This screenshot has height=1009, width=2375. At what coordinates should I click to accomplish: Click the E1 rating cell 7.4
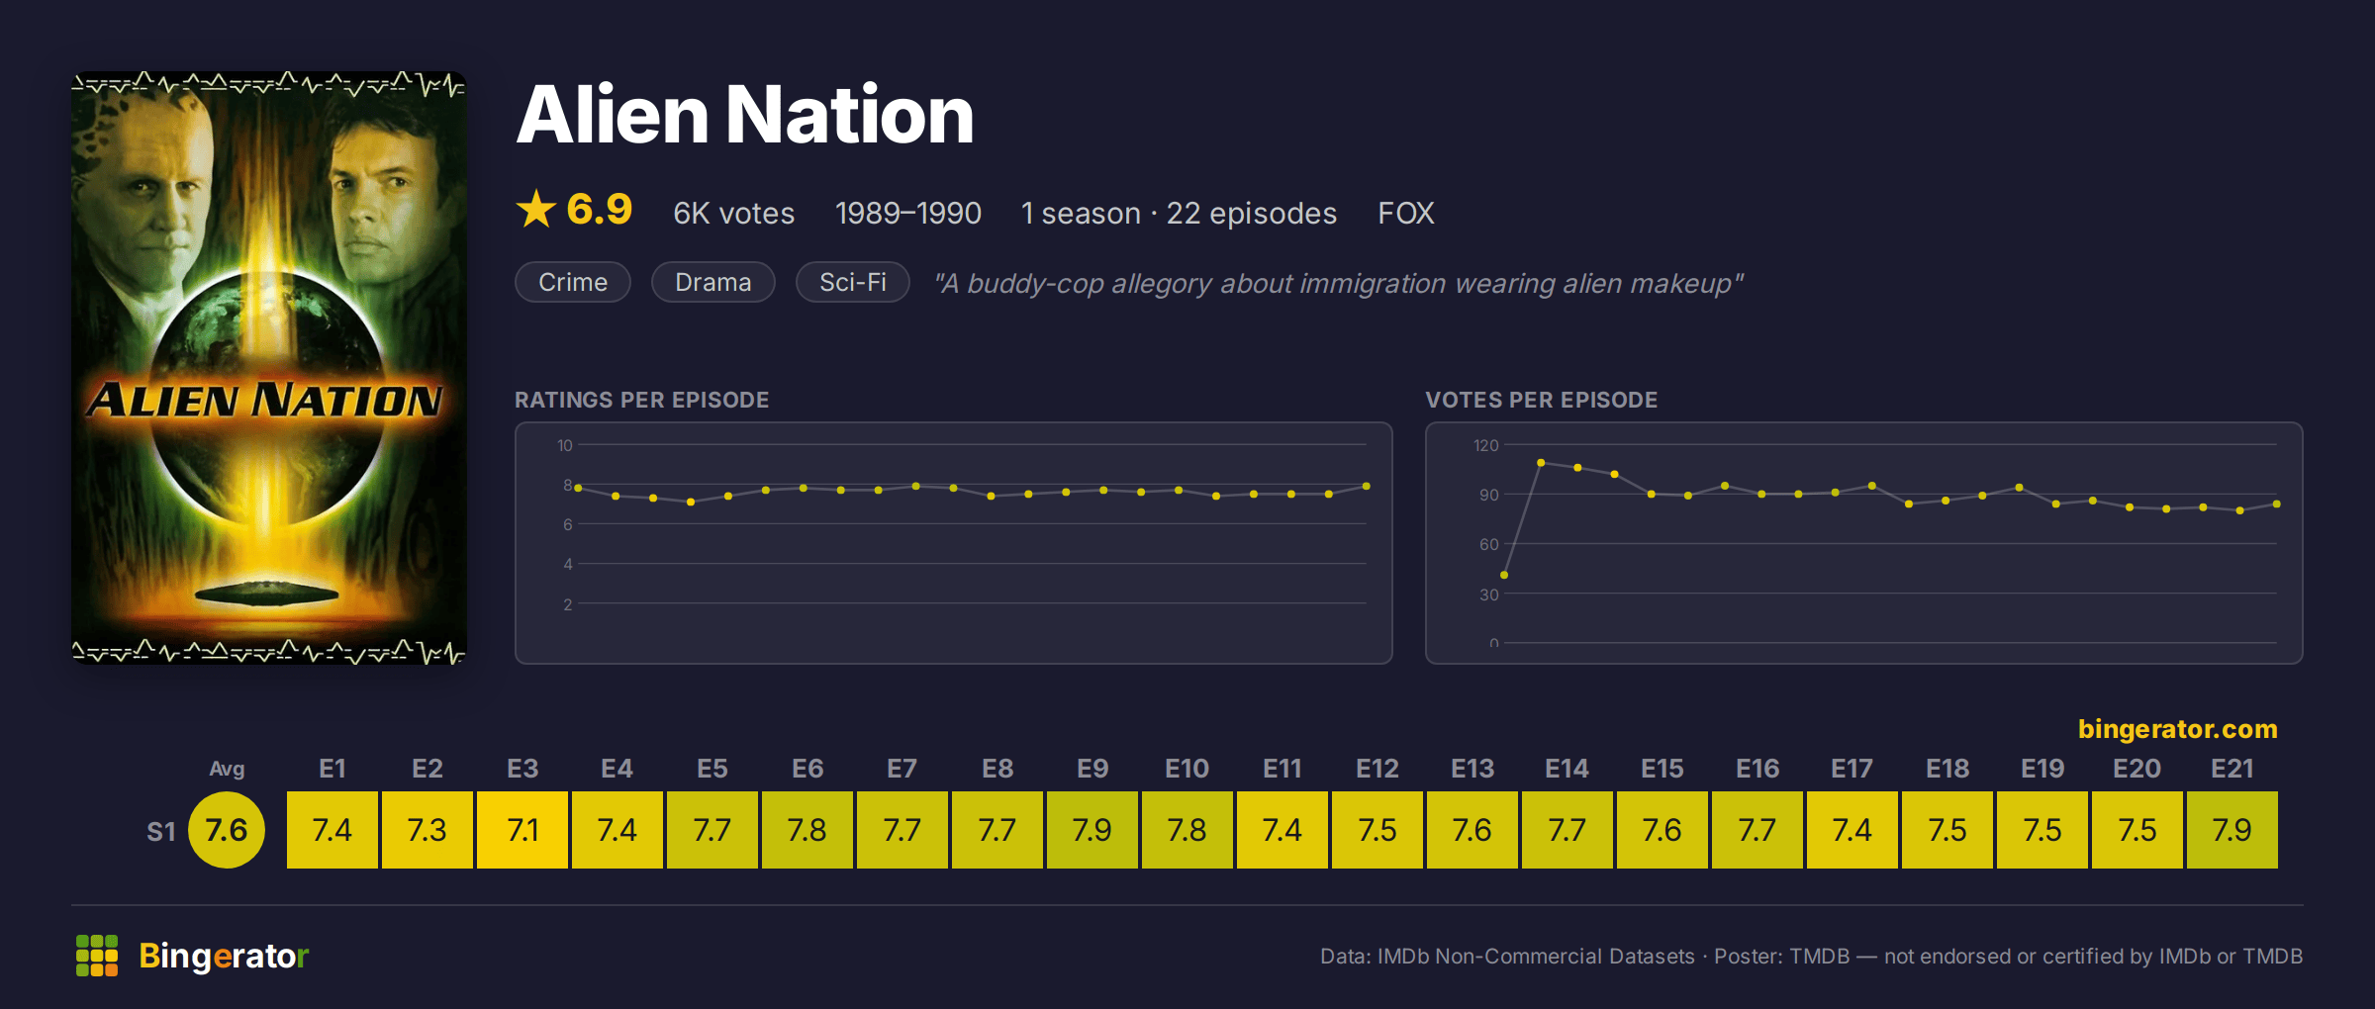click(x=332, y=830)
